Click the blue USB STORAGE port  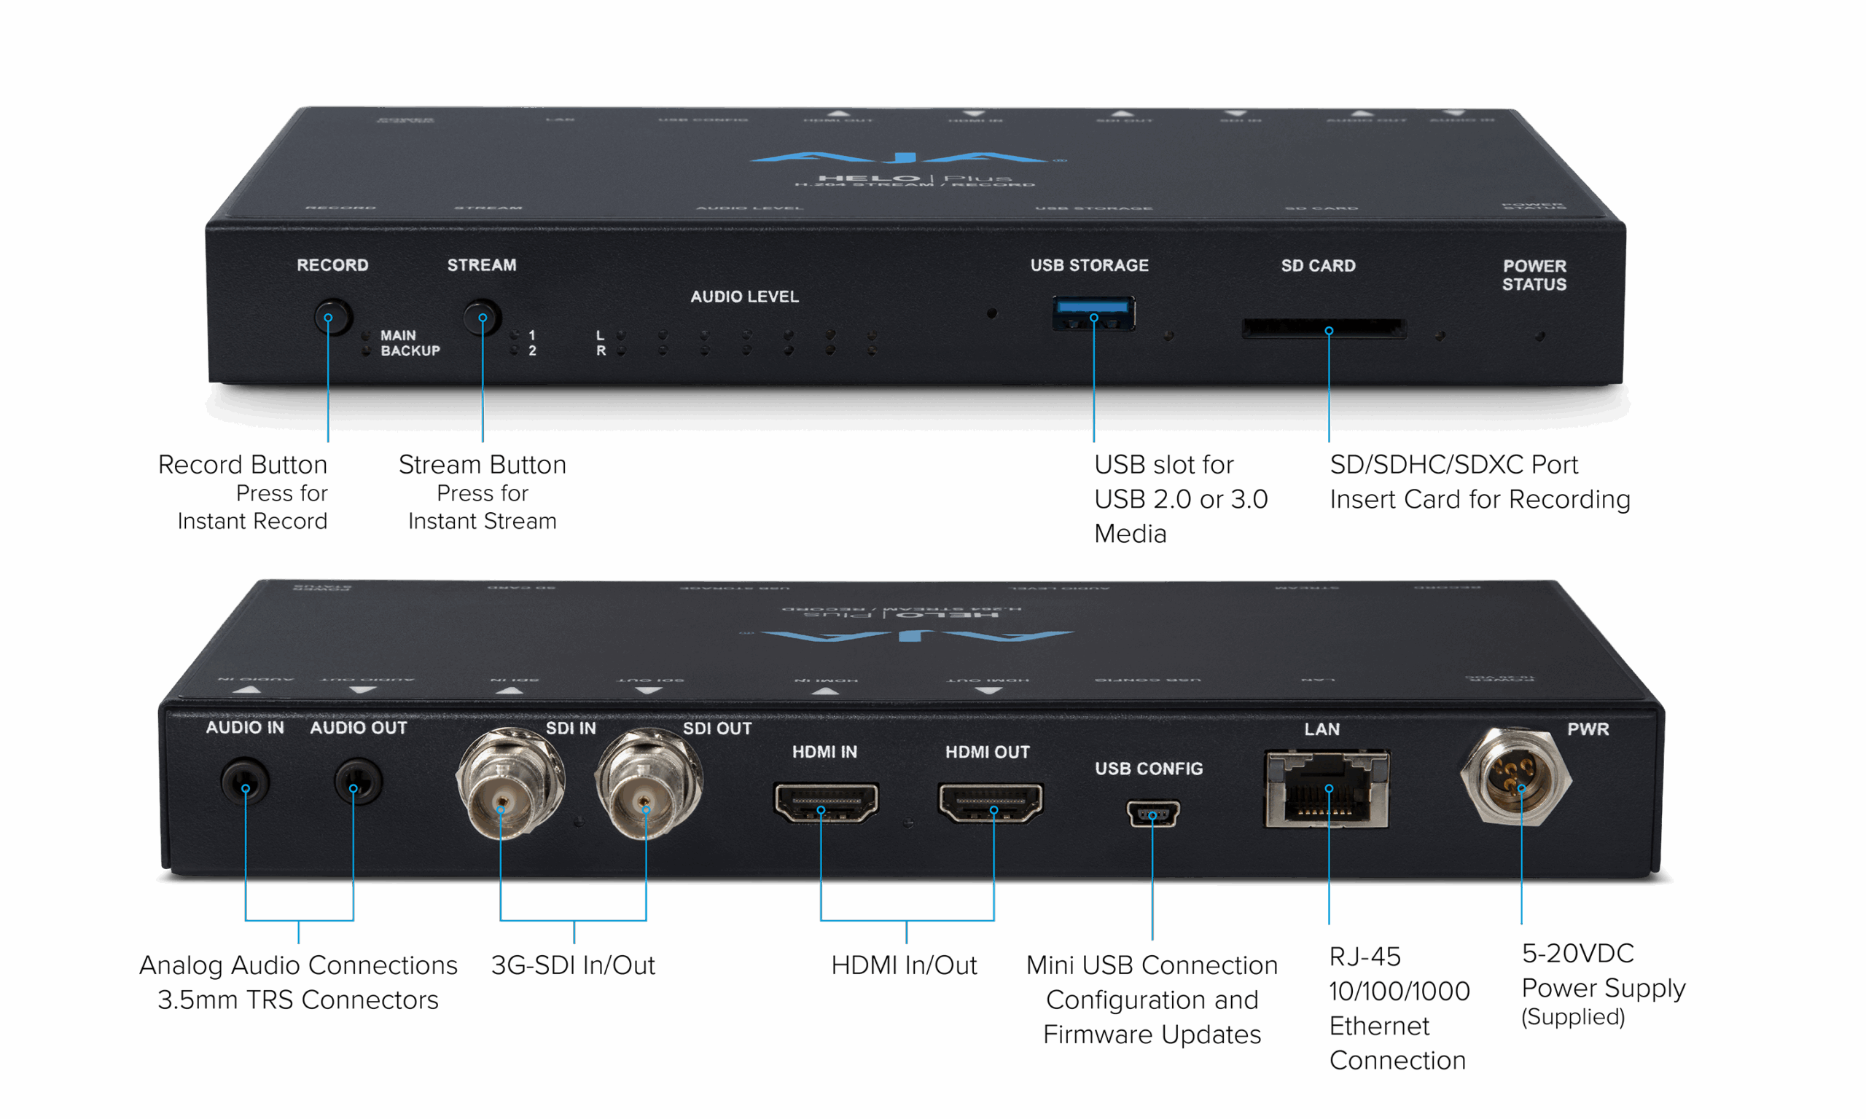coord(1093,315)
